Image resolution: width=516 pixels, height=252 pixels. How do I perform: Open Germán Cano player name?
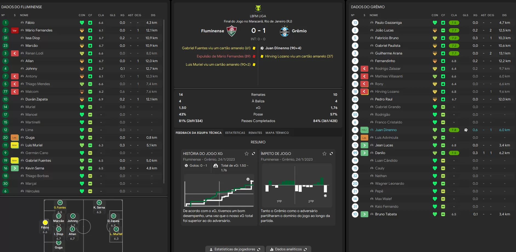(37, 153)
